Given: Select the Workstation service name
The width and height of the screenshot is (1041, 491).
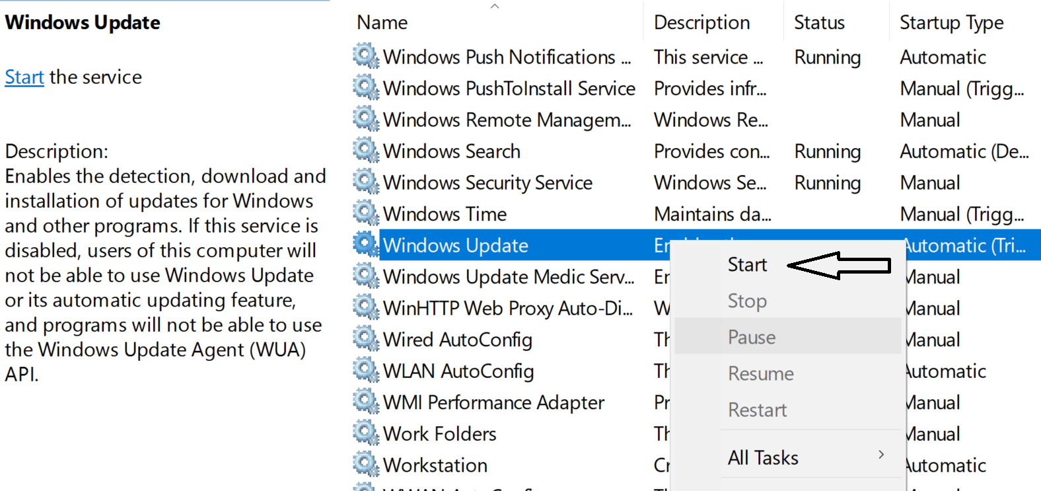Looking at the screenshot, I should [x=435, y=465].
